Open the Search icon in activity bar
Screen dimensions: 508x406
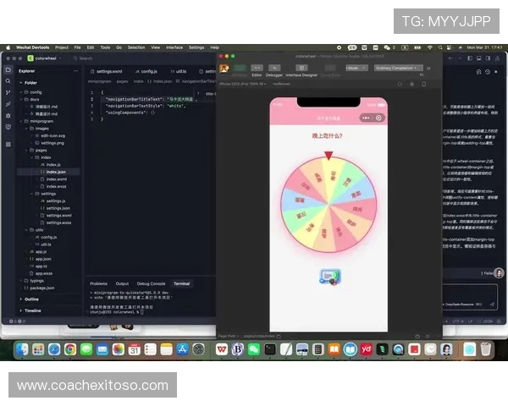click(8, 82)
